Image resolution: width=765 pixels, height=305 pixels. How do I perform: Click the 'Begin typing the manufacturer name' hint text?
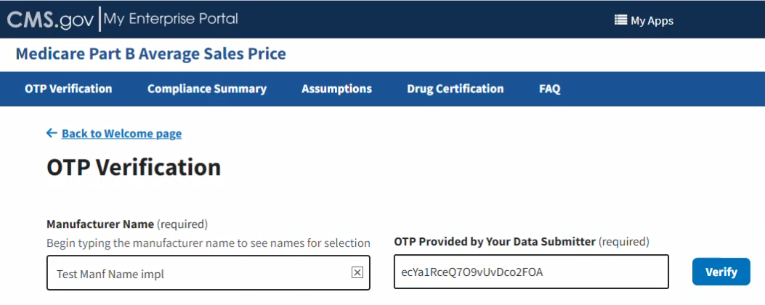coord(209,243)
